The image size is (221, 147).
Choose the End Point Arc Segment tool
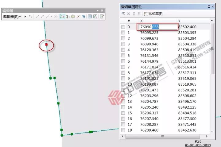42,17
